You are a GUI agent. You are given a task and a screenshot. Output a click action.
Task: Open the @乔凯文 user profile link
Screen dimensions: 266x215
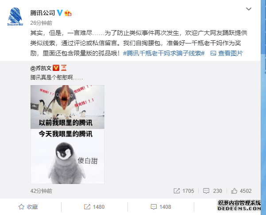coord(41,68)
